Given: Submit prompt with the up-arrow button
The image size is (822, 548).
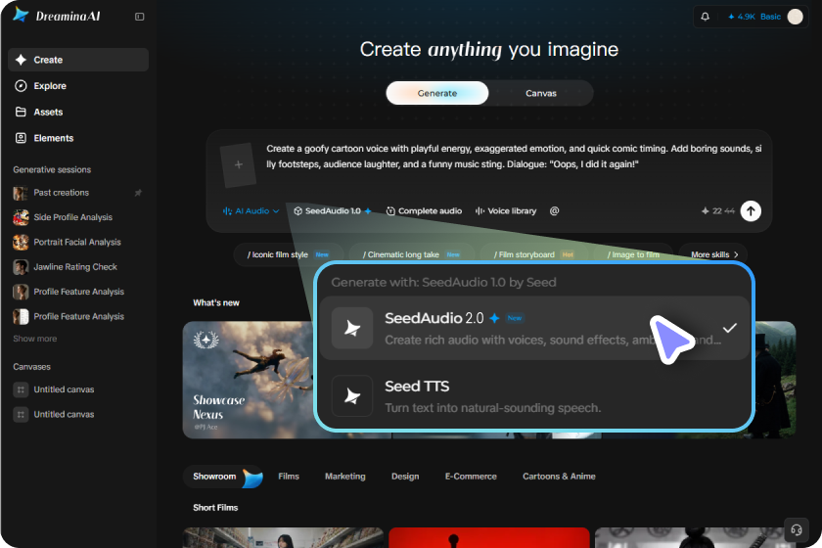Looking at the screenshot, I should (x=751, y=211).
